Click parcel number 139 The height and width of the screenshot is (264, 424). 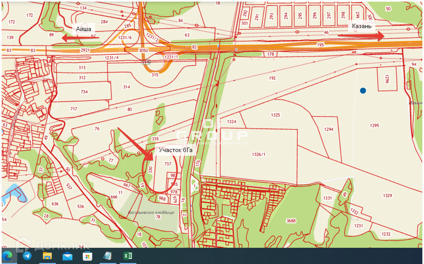point(10,38)
